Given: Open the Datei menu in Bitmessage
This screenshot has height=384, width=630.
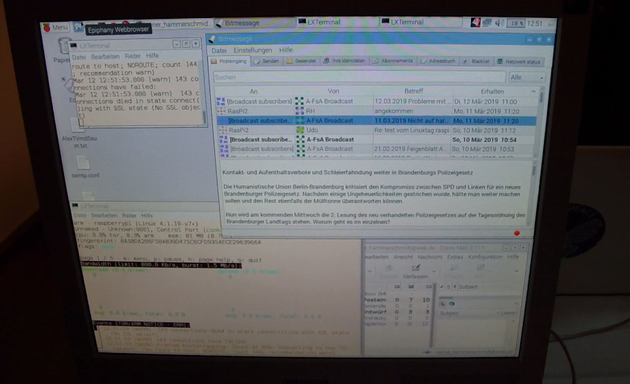Looking at the screenshot, I should (219, 50).
